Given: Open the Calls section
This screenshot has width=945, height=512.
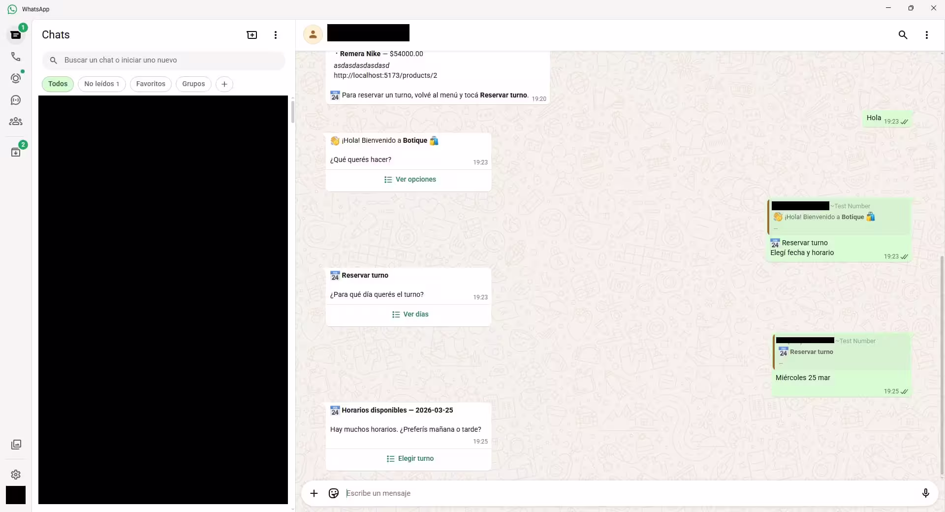Looking at the screenshot, I should [x=16, y=57].
